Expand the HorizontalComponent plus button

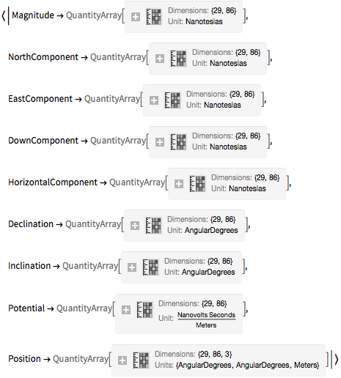(179, 184)
